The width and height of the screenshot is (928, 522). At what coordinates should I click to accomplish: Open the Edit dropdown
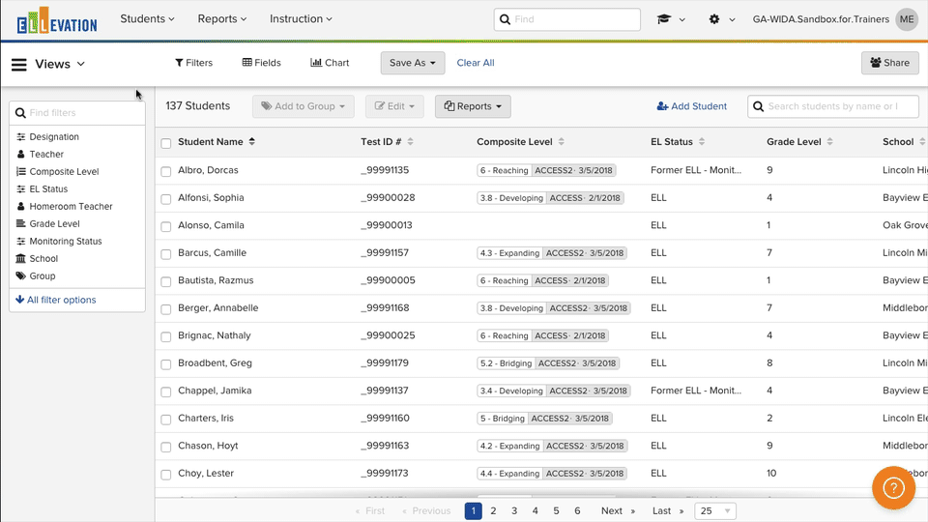click(x=394, y=106)
